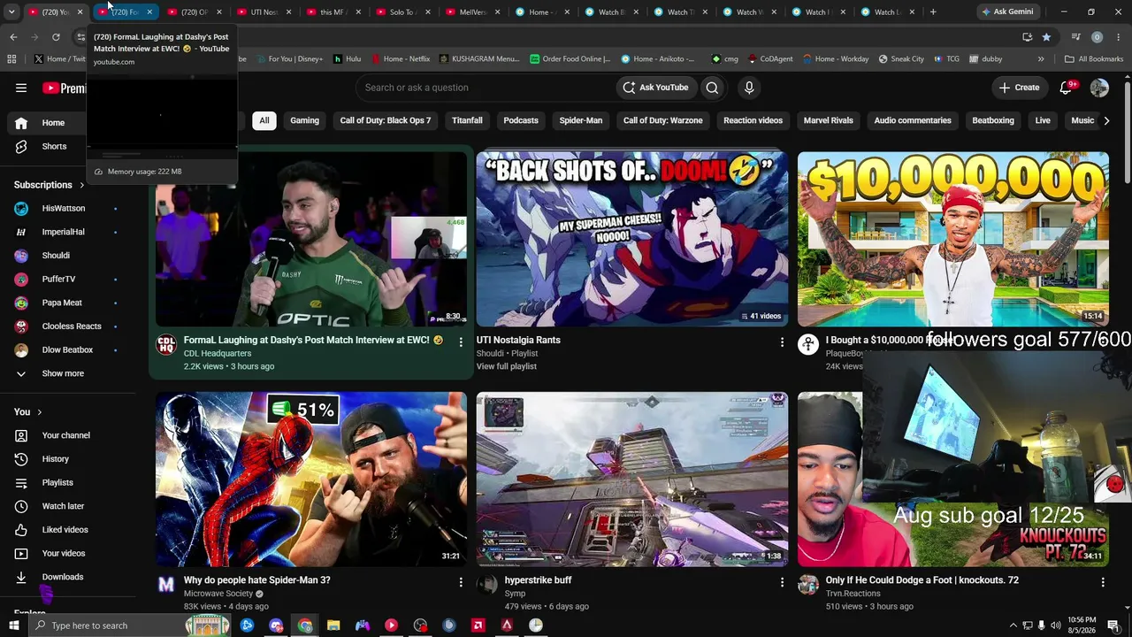Image resolution: width=1132 pixels, height=637 pixels.
Task: Open options for the hyperstrike buff video
Action: pos(782,582)
